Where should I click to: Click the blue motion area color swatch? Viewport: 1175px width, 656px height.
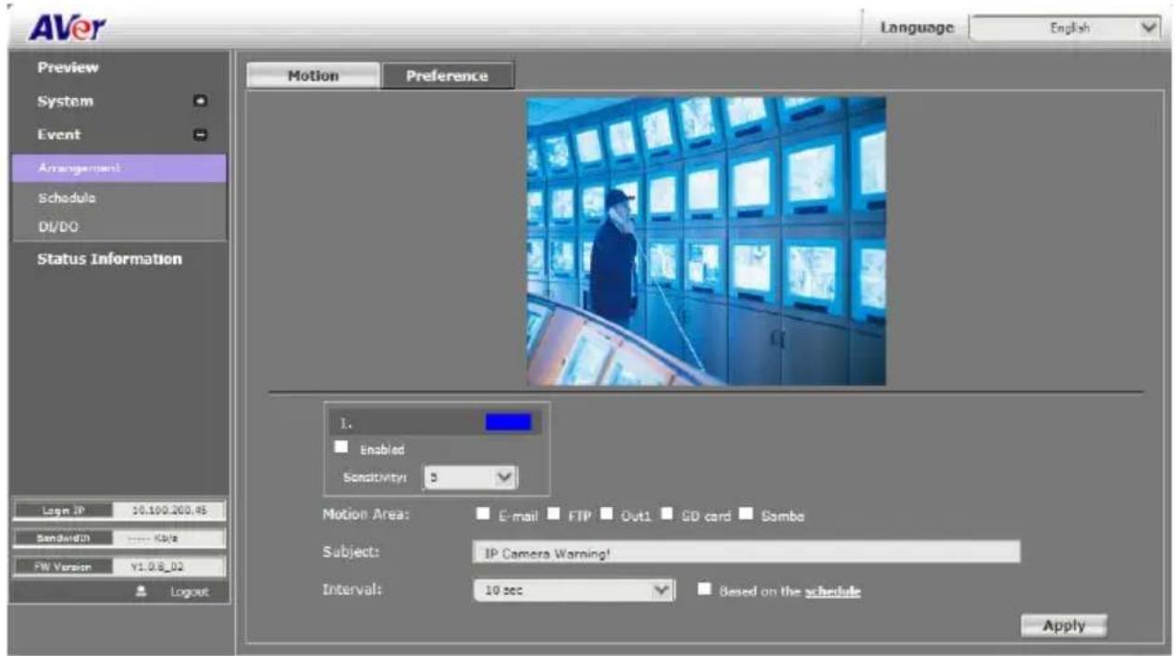pyautogui.click(x=508, y=422)
